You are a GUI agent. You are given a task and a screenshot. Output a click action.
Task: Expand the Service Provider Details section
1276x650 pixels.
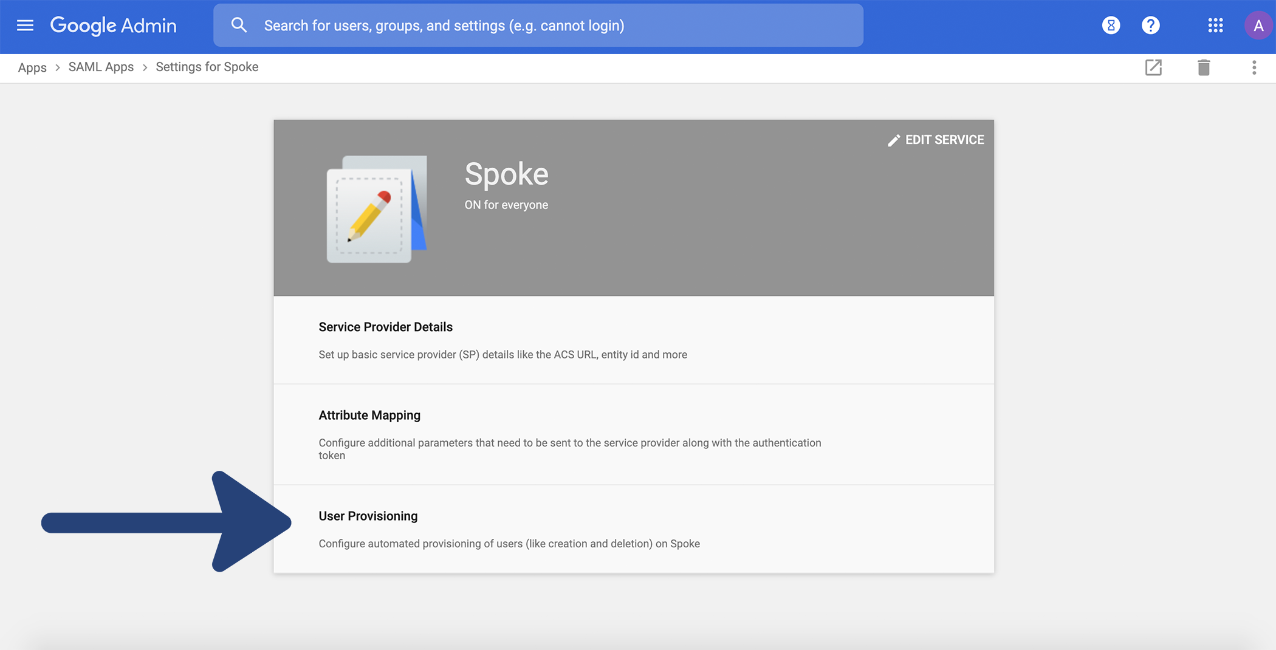(x=634, y=340)
